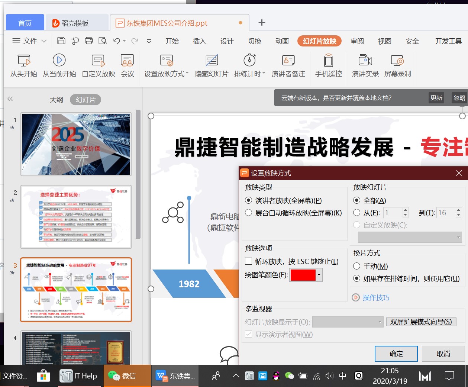Select slide 2 thumbnail 选择鼎捷主要优势
Viewport: 468px width, 387px height.
76,217
